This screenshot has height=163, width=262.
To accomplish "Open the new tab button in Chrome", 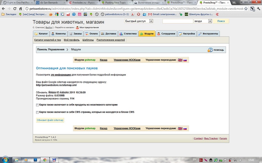I will tap(234, 3).
